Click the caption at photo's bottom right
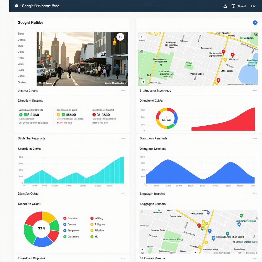The height and width of the screenshot is (262, 262). (x=115, y=83)
